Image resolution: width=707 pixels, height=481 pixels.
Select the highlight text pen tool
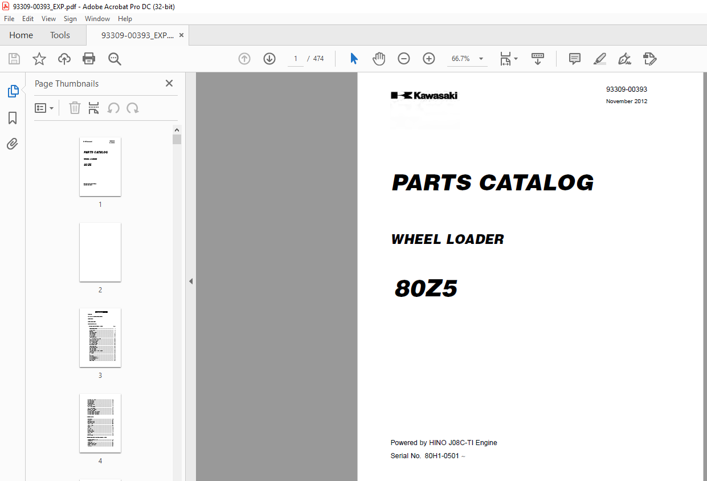(599, 59)
